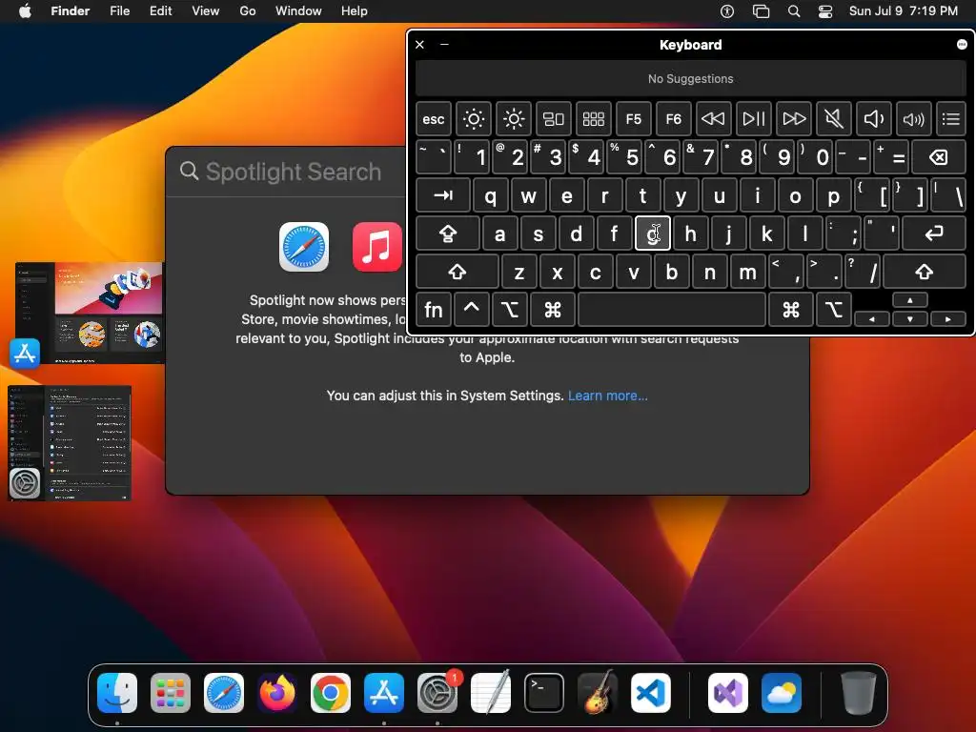Hit the play/pause media key
The image size is (976, 732).
pos(754,119)
